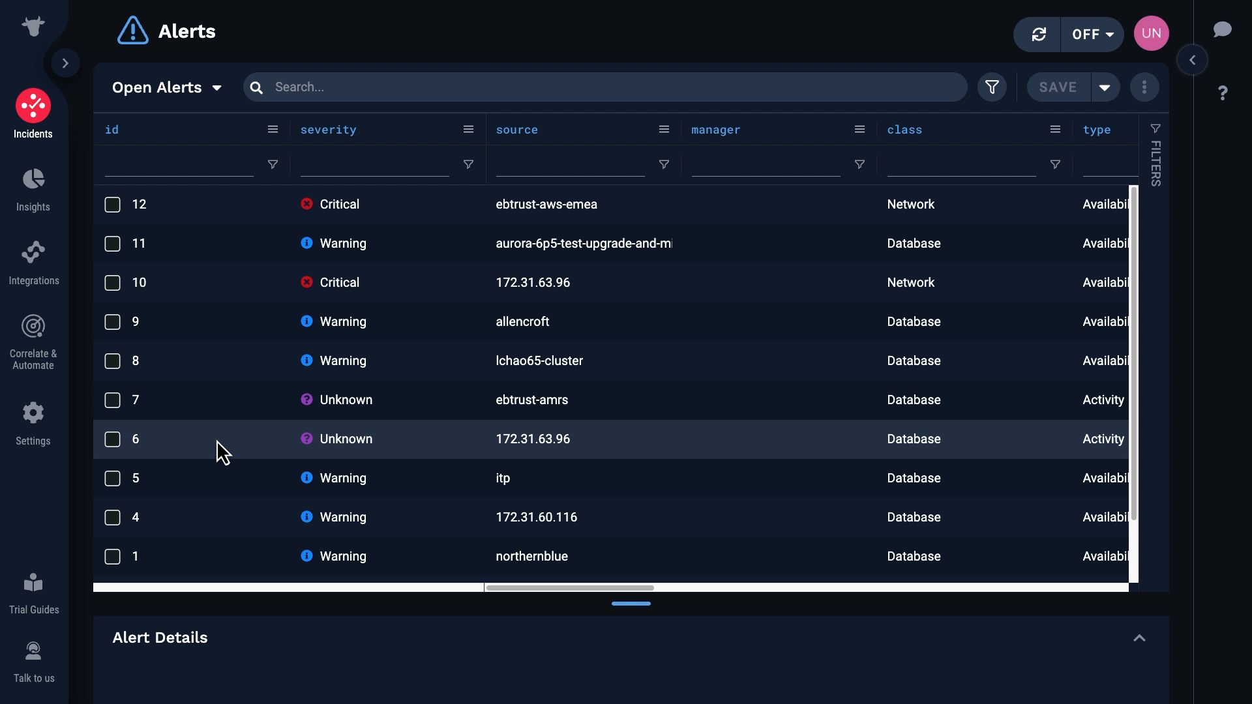This screenshot has width=1252, height=704.
Task: Open the chat bubble icon
Action: (1222, 30)
